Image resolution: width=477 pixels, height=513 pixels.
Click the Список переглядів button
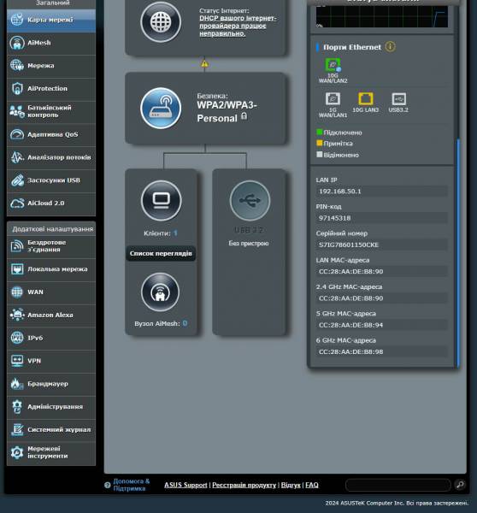pos(161,254)
